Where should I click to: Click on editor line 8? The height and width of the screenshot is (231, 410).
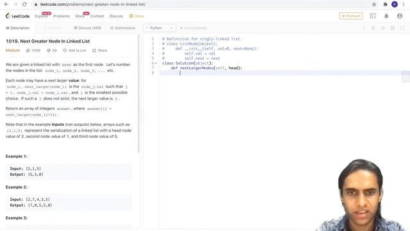(x=284, y=73)
